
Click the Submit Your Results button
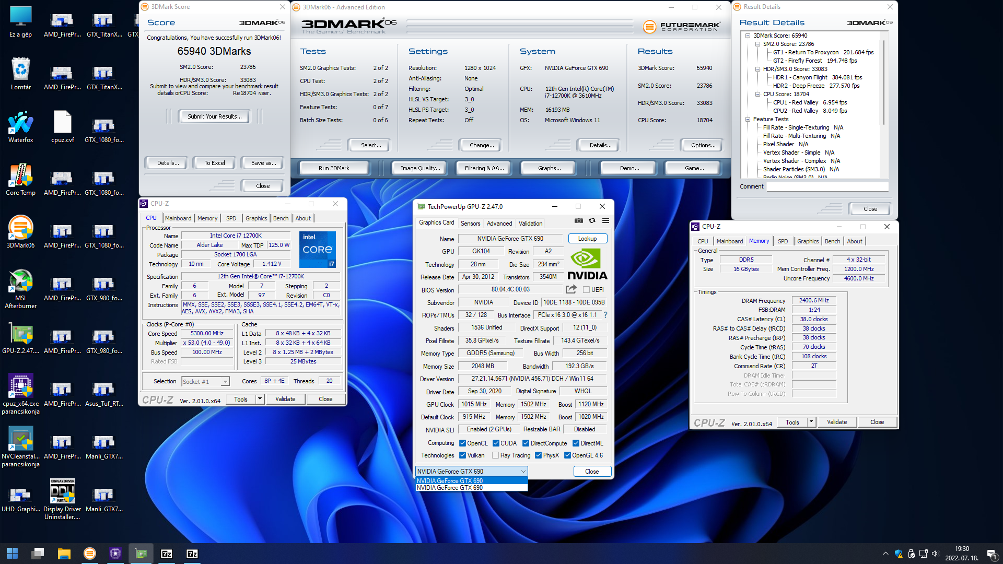click(x=215, y=116)
